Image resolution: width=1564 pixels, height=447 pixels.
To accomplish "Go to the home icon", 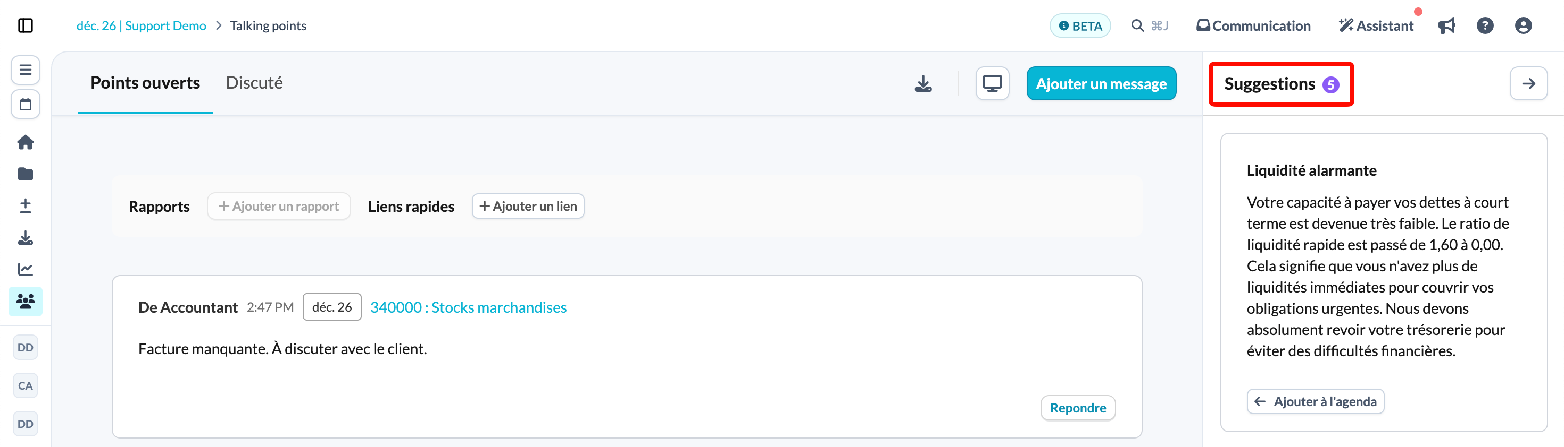I will [x=26, y=142].
